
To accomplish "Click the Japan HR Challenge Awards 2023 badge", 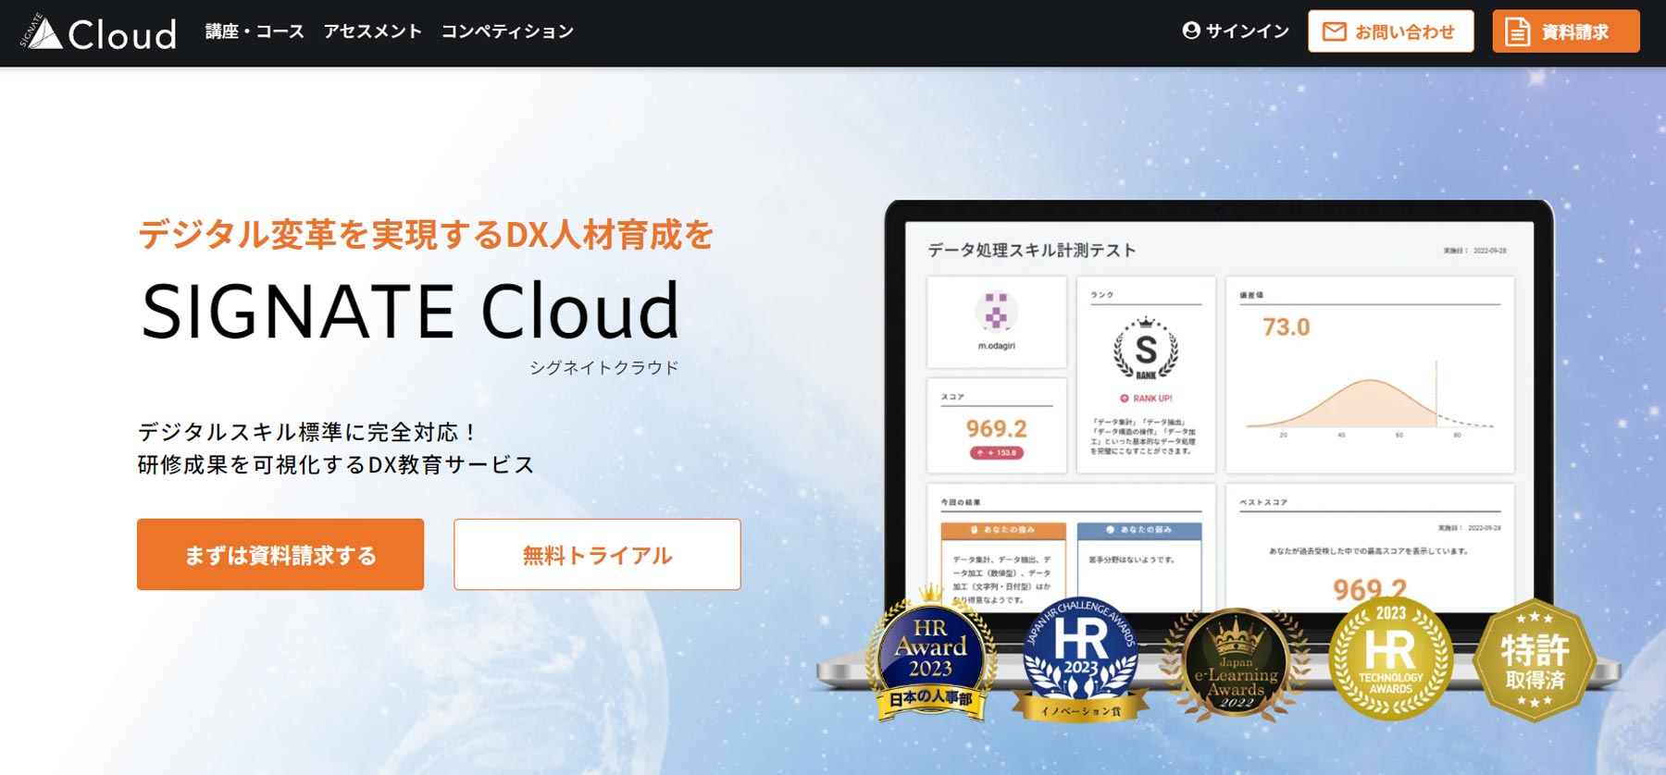I will tap(1080, 658).
